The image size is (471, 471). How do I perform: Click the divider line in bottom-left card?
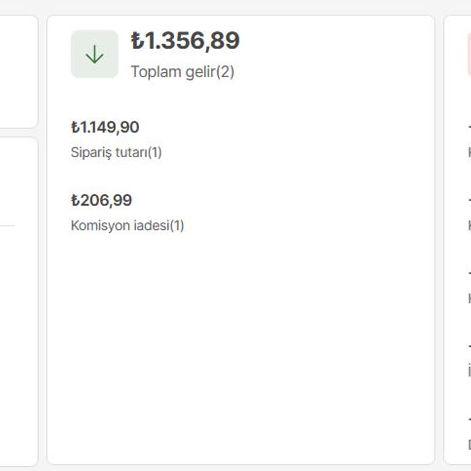[x=7, y=226]
